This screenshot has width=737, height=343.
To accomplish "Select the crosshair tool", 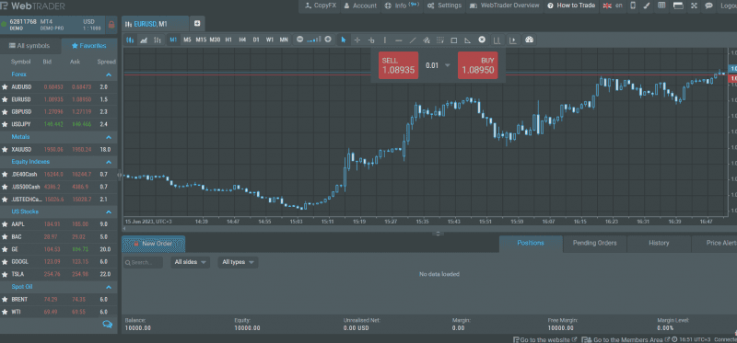I will click(x=357, y=40).
